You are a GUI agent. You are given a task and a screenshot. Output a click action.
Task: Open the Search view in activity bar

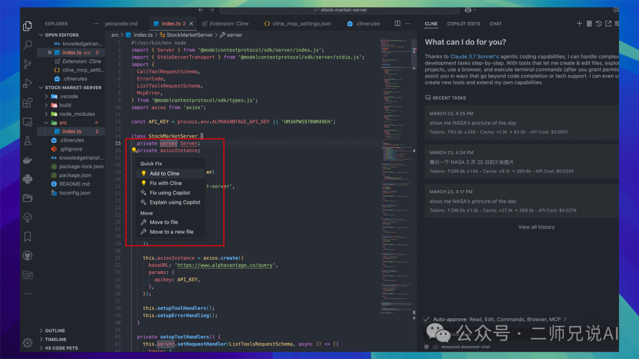pos(27,45)
